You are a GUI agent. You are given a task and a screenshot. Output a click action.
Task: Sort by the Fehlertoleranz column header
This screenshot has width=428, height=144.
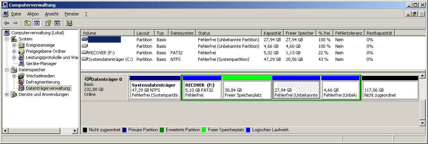coord(349,33)
